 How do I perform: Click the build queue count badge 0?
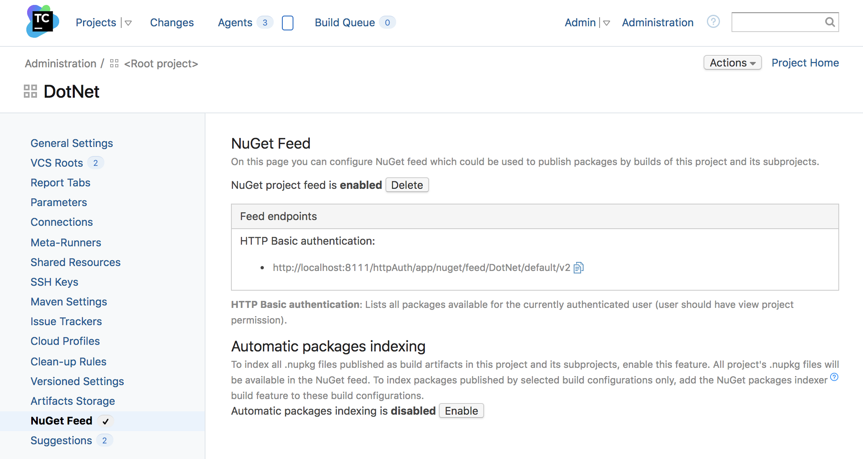388,23
